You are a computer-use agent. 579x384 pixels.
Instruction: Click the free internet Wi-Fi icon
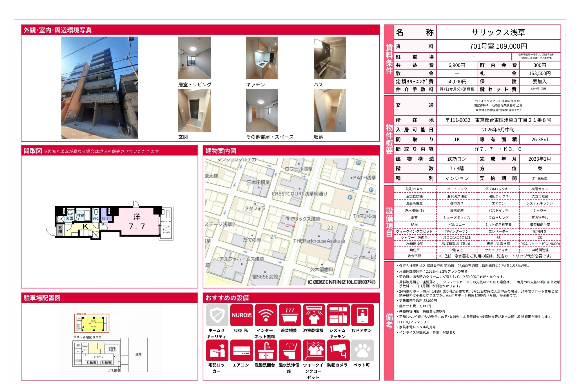[266, 315]
